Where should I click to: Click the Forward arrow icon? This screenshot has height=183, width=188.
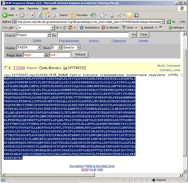pyautogui.click(x=22, y=15)
